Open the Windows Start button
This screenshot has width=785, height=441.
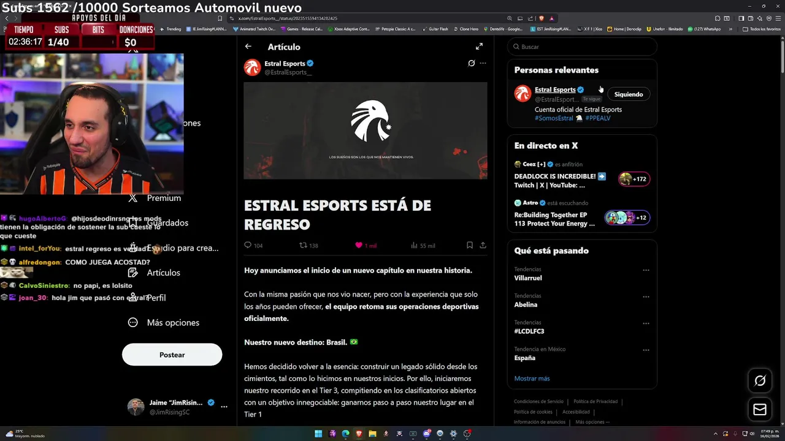318,434
